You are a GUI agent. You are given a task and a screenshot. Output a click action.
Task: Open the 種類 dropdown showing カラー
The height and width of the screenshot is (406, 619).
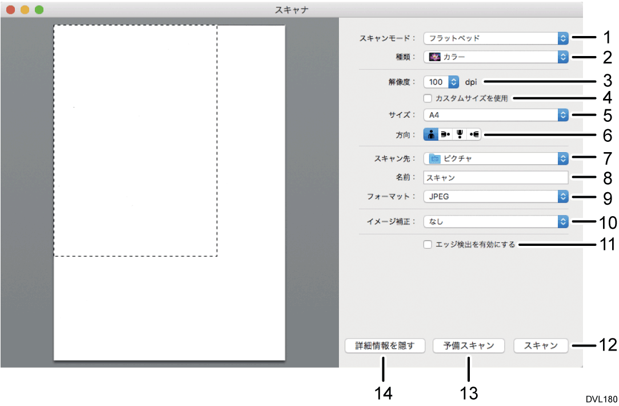(x=496, y=57)
